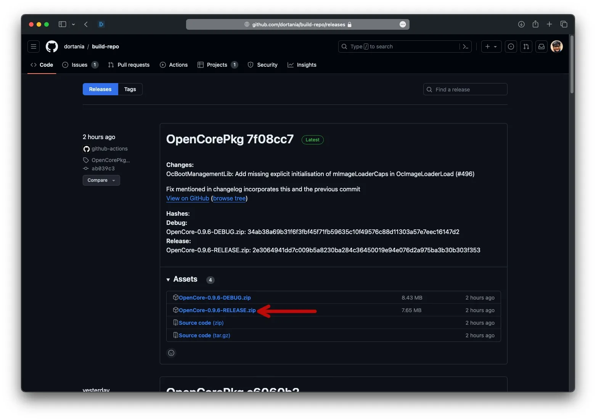The width and height of the screenshot is (596, 420).
Task: Download Source code (tar.gz)
Action: (204, 335)
